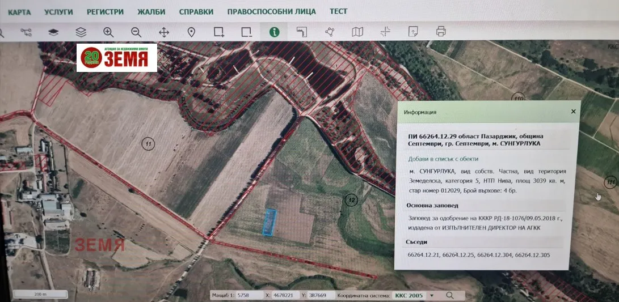
Task: Click 'Добави в списък с обекти' link
Action: (444, 159)
